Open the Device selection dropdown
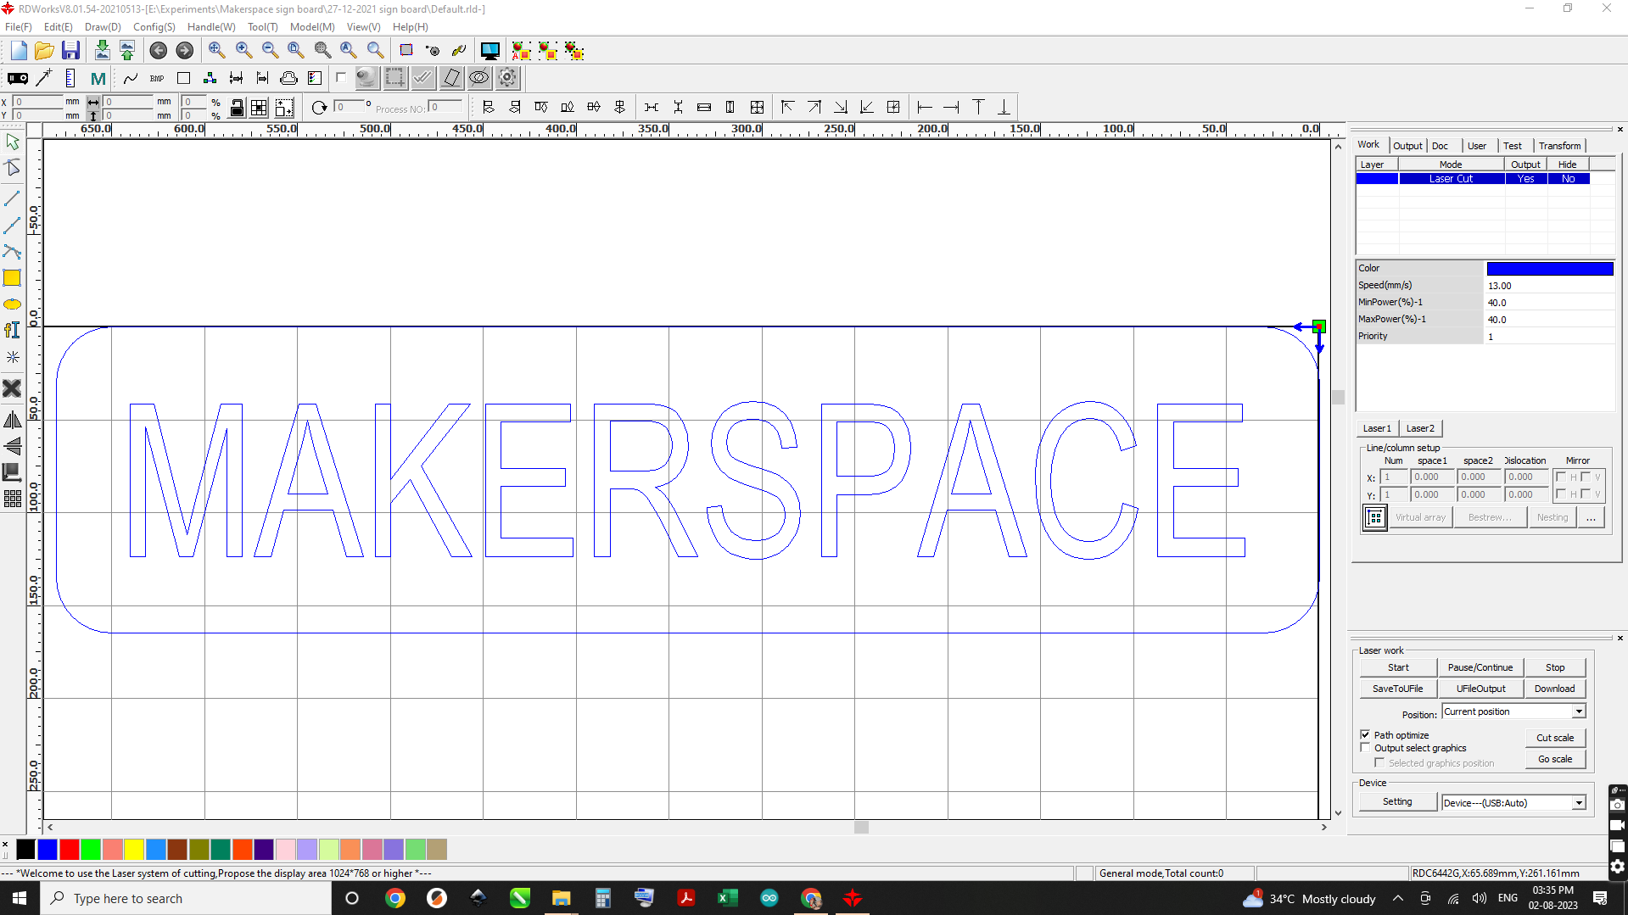The height and width of the screenshot is (915, 1628). pos(1578,802)
